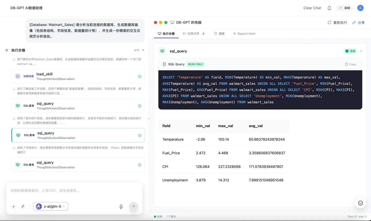The image size is (371, 221).
Task: Click the min_val column header
Action: pos(203,126)
